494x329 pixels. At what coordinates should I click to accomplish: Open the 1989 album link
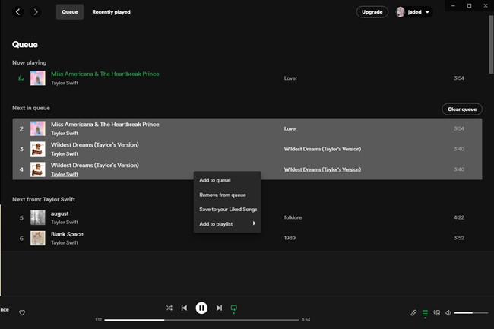click(290, 238)
